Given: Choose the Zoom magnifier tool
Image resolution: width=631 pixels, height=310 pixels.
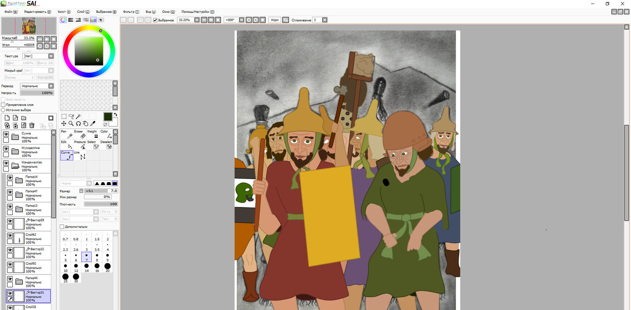Looking at the screenshot, I should coord(71,123).
